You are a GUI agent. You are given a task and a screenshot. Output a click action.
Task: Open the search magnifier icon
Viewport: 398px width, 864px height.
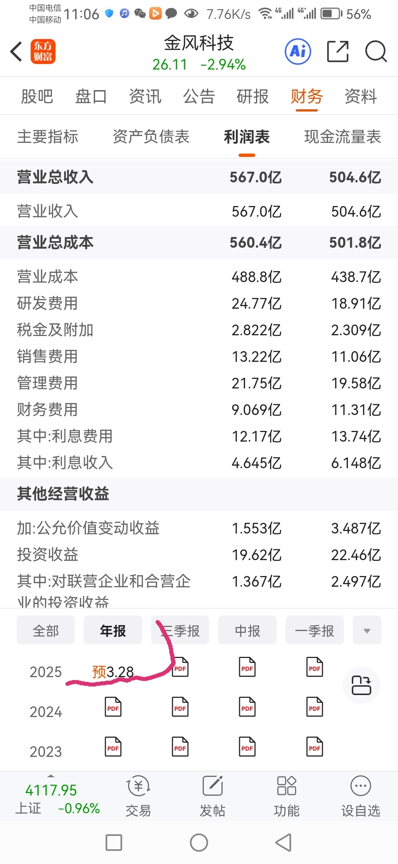point(376,51)
